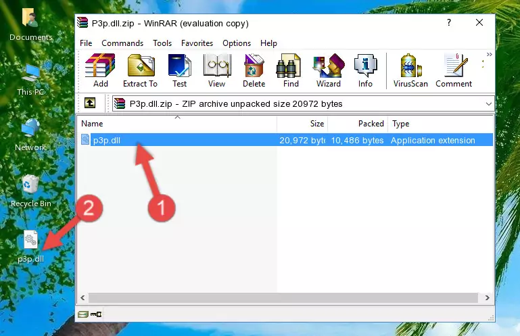Viewport: 520px width, 336px height.
Task: Select the p3p.dll desktop file
Action: pyautogui.click(x=30, y=247)
